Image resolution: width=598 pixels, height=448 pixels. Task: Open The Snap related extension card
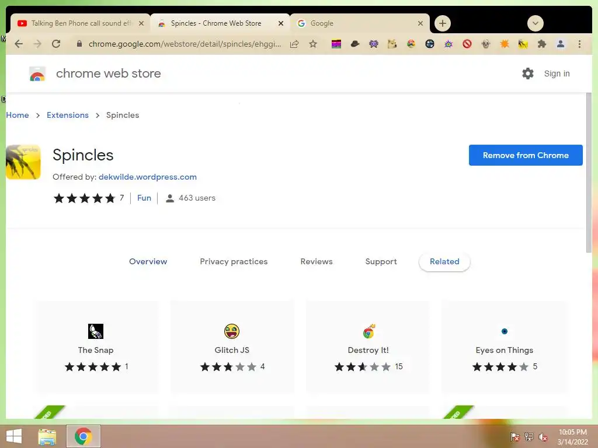pyautogui.click(x=96, y=346)
